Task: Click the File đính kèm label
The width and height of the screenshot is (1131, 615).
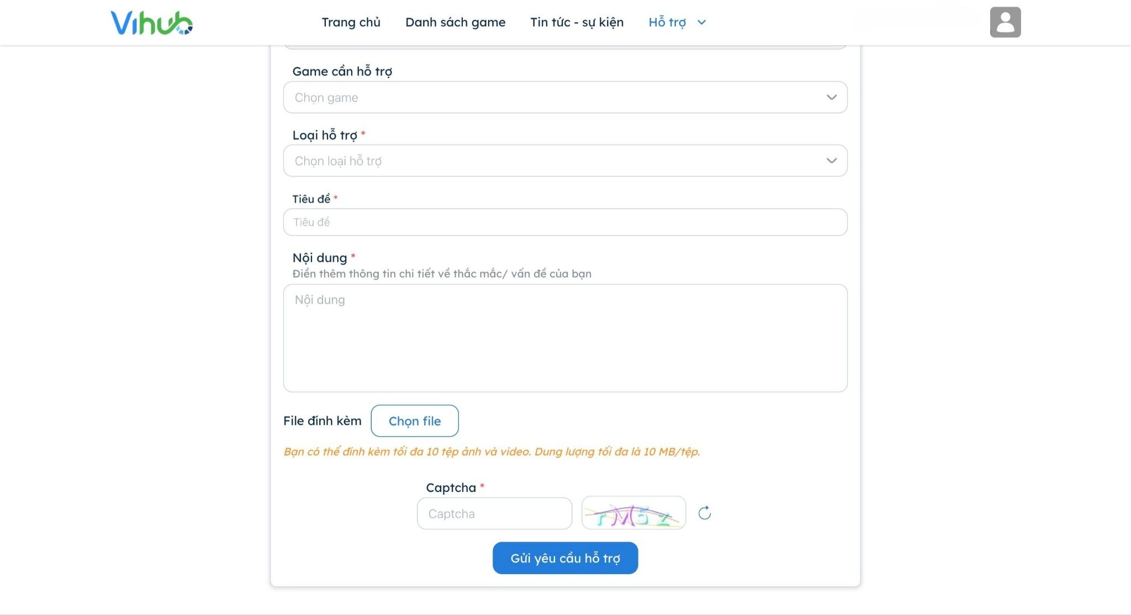Action: (x=323, y=421)
